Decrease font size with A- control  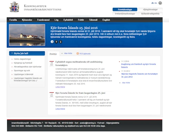[x=156, y=3]
